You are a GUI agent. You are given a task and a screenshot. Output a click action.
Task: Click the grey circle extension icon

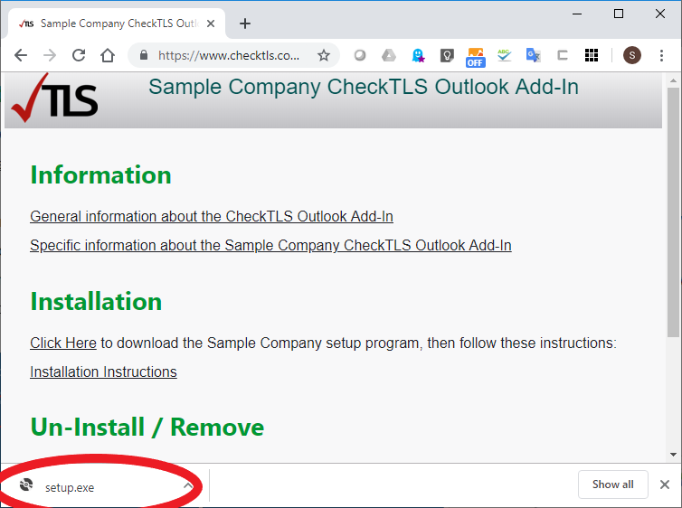(360, 55)
